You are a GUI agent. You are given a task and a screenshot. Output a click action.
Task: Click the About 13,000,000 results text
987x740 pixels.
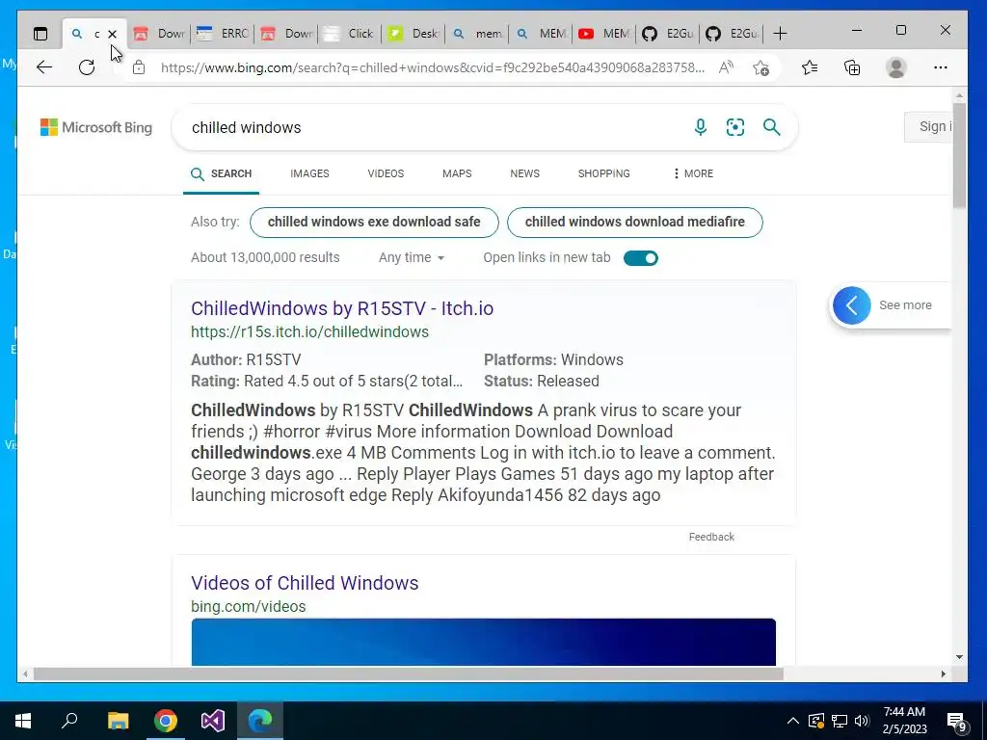pos(265,257)
